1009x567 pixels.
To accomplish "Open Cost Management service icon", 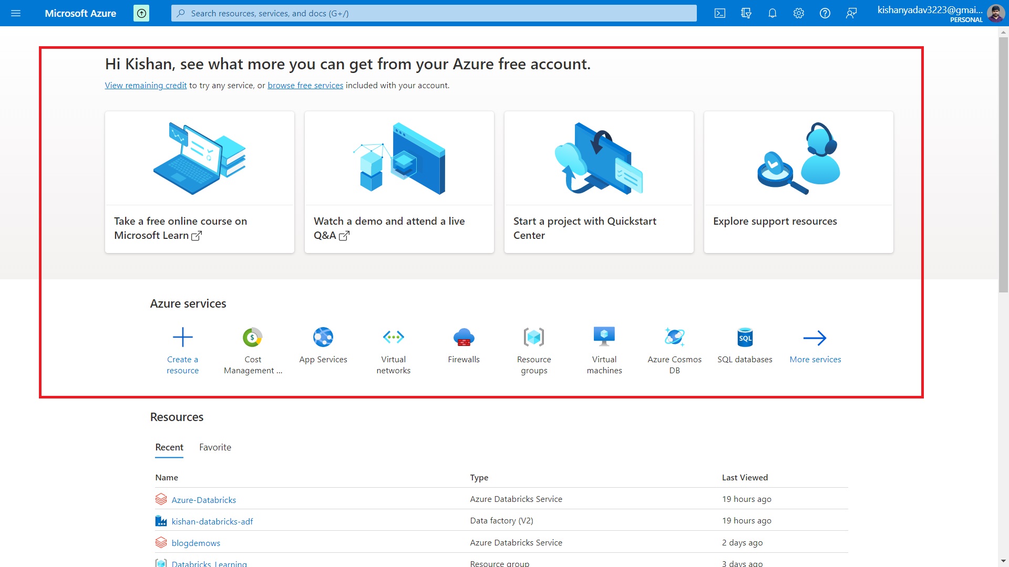I will click(x=253, y=337).
